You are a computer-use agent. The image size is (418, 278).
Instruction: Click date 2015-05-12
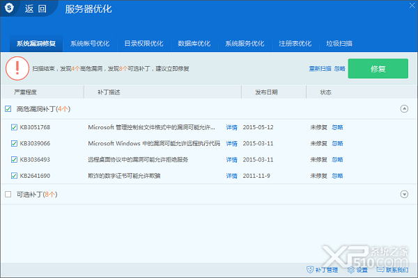pyautogui.click(x=258, y=127)
